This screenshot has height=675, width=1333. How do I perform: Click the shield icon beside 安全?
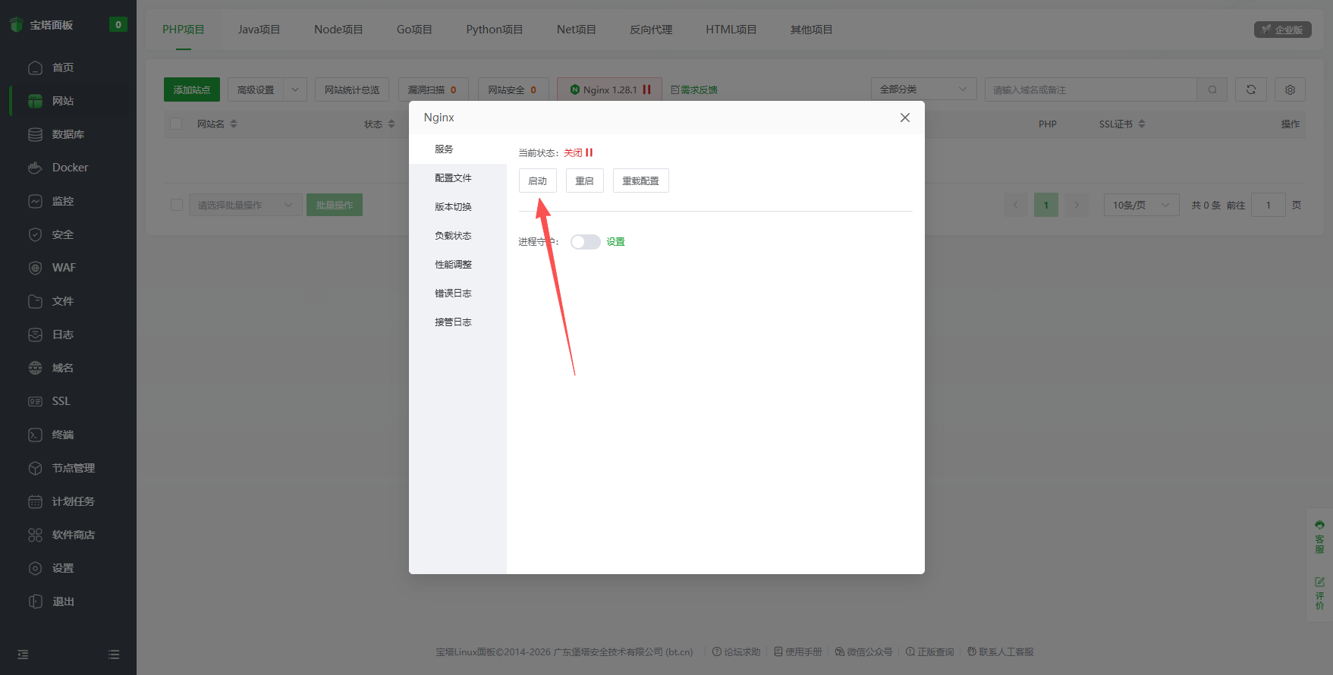[x=35, y=234]
